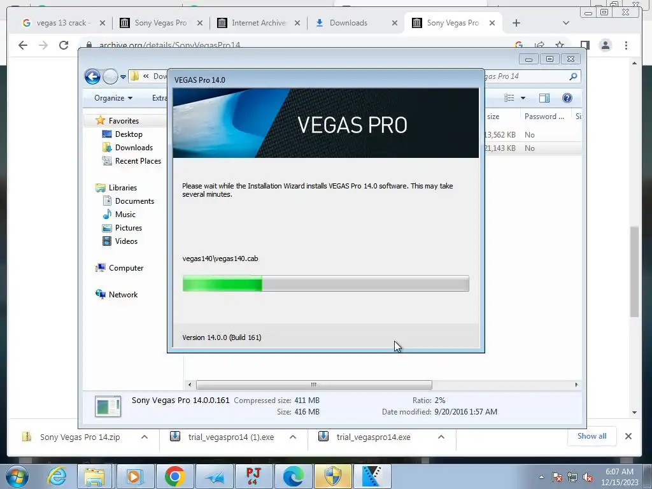Image resolution: width=652 pixels, height=489 pixels.
Task: Bookmark this page with the star icon
Action: click(560, 45)
